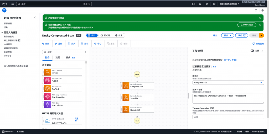269x134 pixels.
Task: Open 狀態機器 in the sidebar
Action: tap(8, 24)
